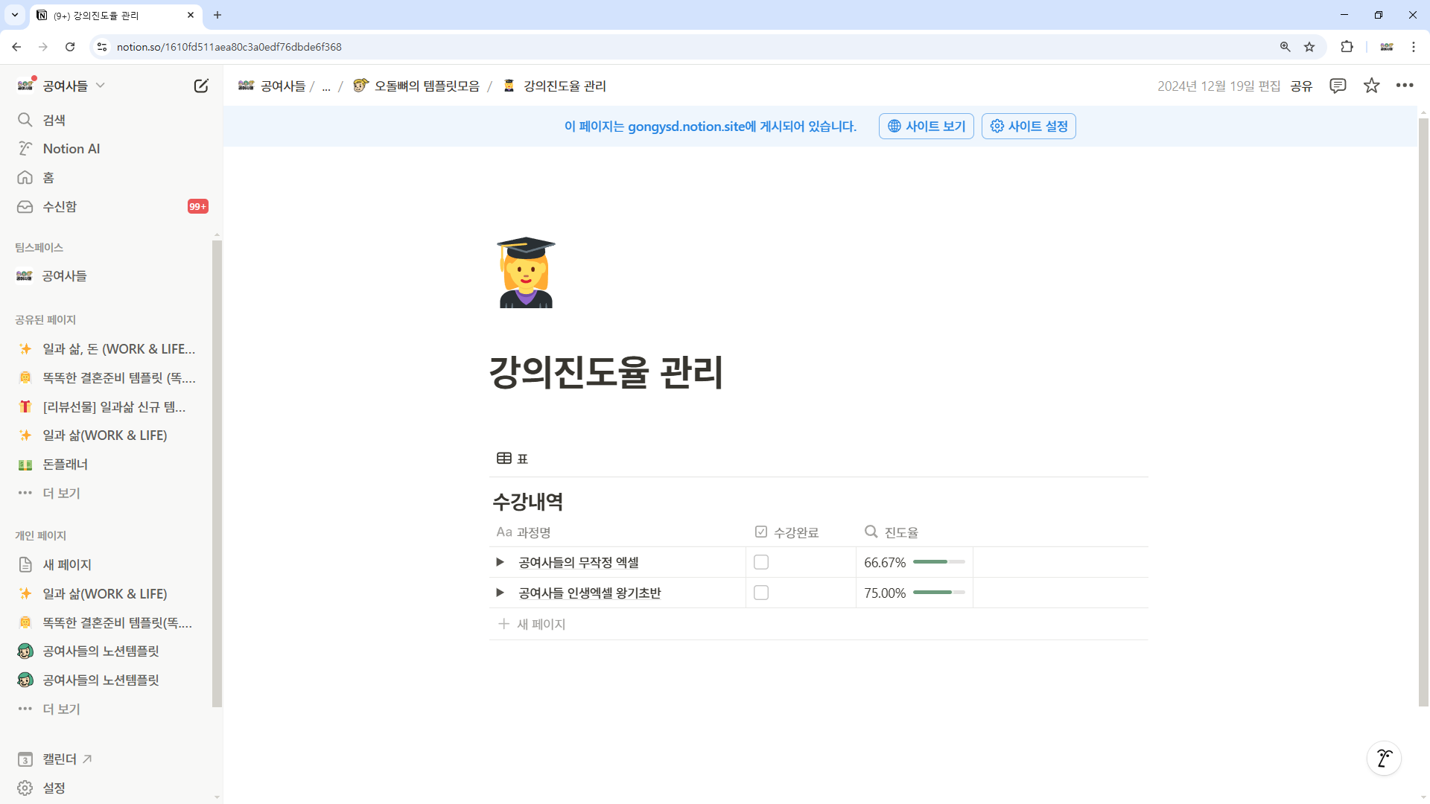The width and height of the screenshot is (1430, 804).
Task: Click the 홈 (home) sidebar icon
Action: pos(25,177)
